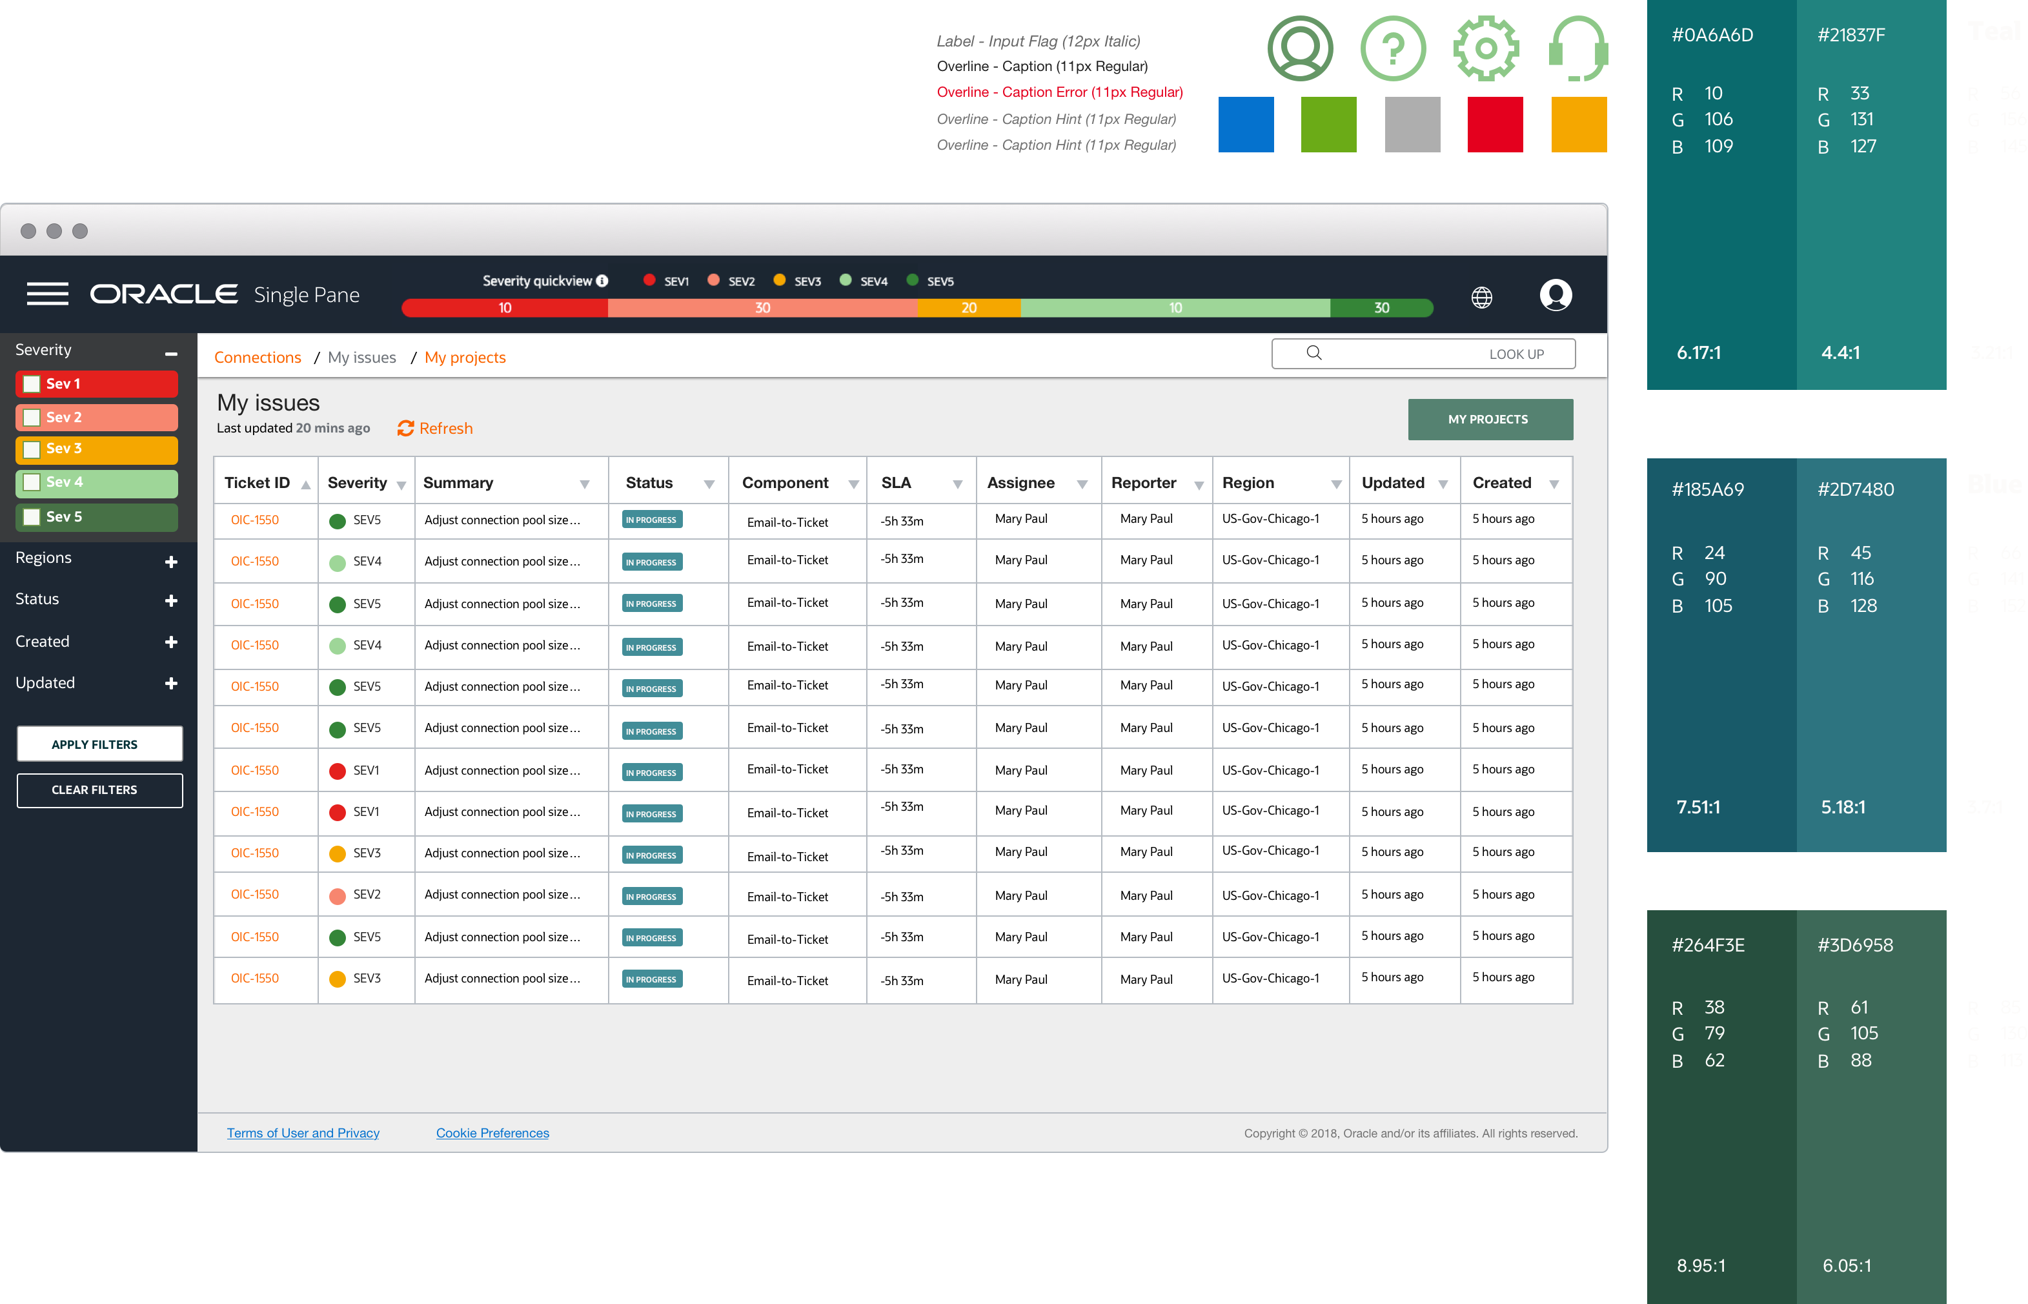Toggle the Sev 2 checkbox
Image resolution: width=2028 pixels, height=1304 pixels.
(x=32, y=418)
